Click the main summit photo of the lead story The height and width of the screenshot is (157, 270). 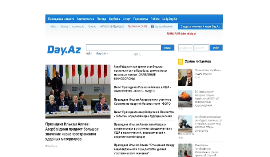[x=78, y=91]
